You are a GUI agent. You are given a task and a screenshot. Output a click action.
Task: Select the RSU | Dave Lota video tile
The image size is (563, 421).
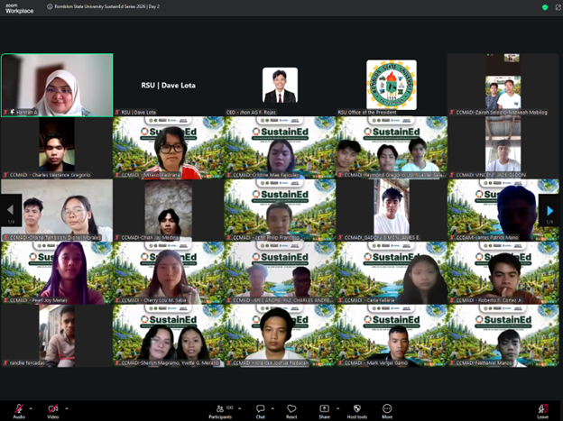click(168, 85)
